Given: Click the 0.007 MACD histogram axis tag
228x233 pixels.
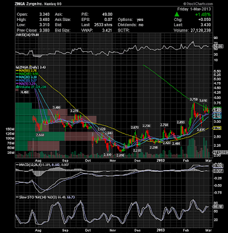Looking at the screenshot, I should point(218,171).
